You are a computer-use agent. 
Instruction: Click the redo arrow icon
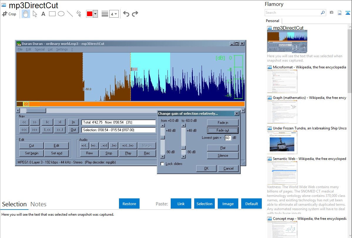tap(135, 14)
